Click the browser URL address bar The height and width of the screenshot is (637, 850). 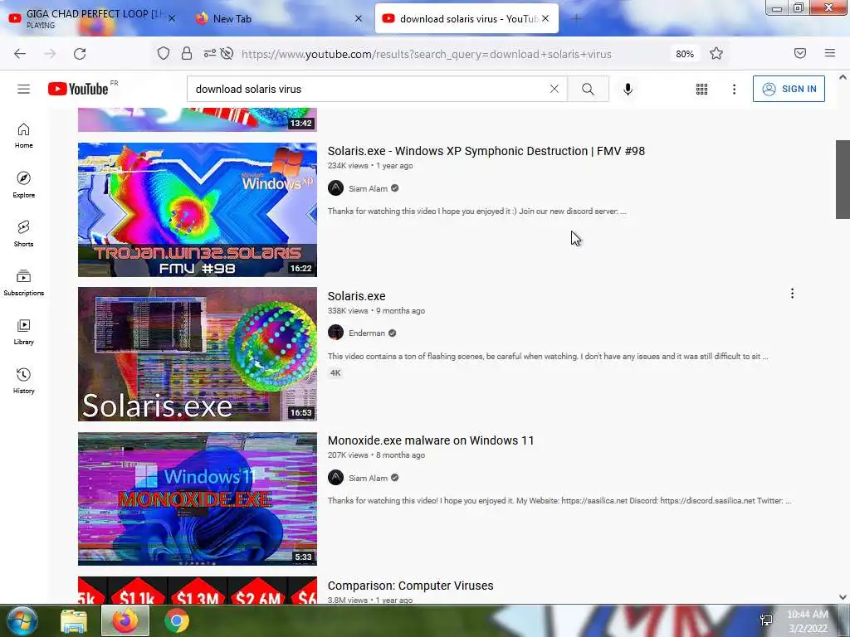[426, 54]
